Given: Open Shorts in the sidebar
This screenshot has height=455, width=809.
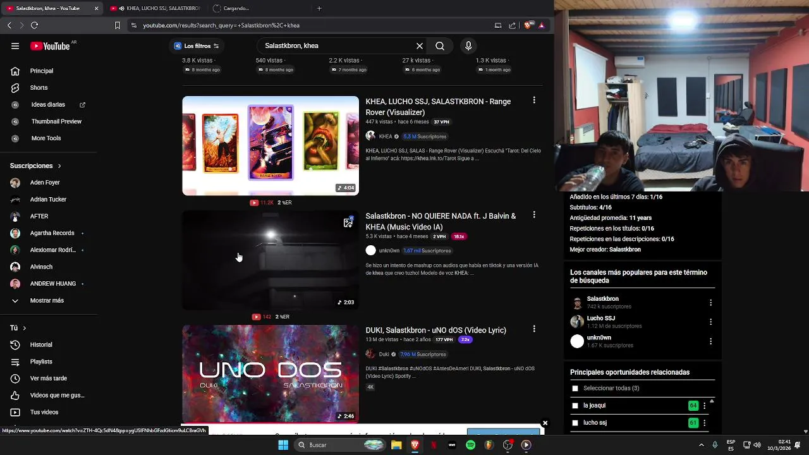Looking at the screenshot, I should pyautogui.click(x=39, y=88).
